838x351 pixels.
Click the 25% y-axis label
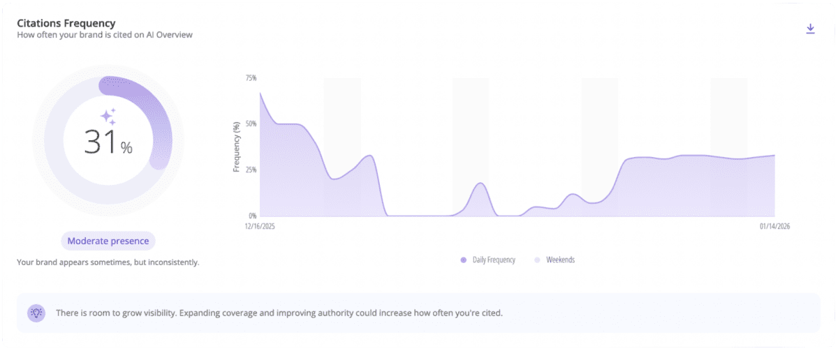click(x=251, y=170)
